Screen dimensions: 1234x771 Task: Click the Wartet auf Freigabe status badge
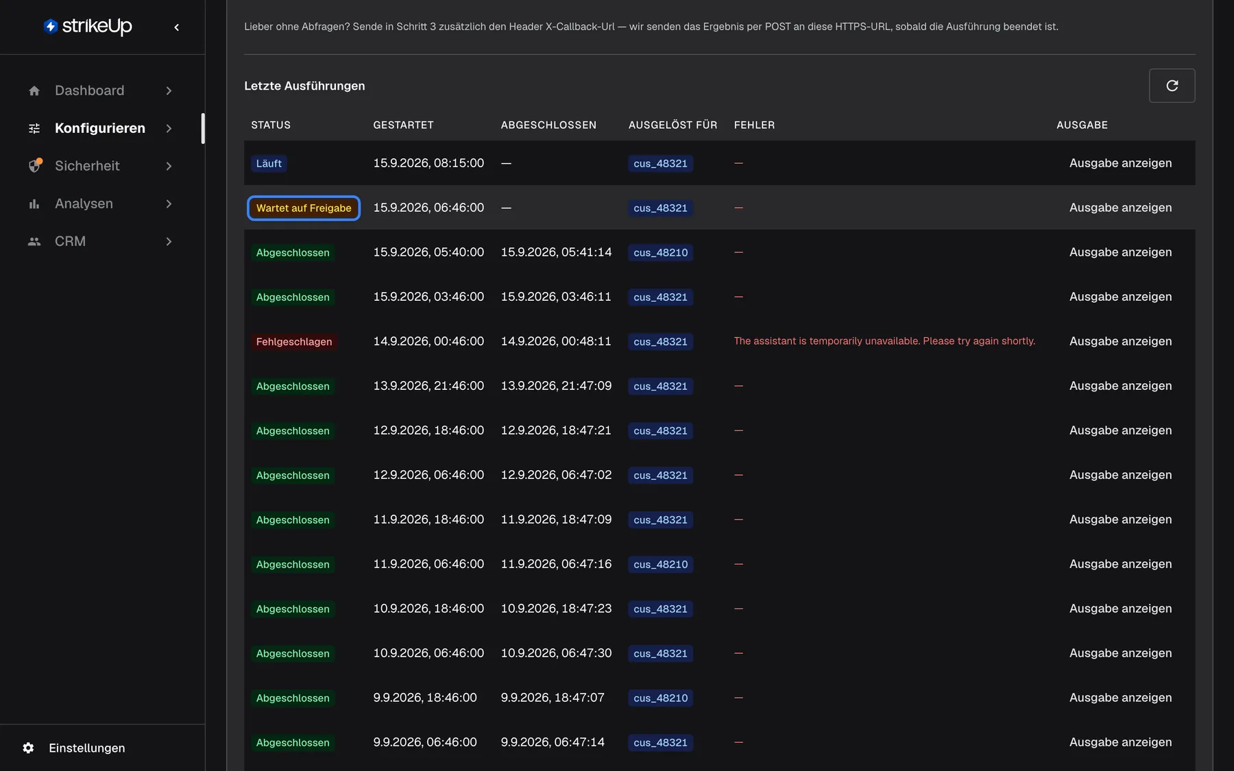pos(304,208)
